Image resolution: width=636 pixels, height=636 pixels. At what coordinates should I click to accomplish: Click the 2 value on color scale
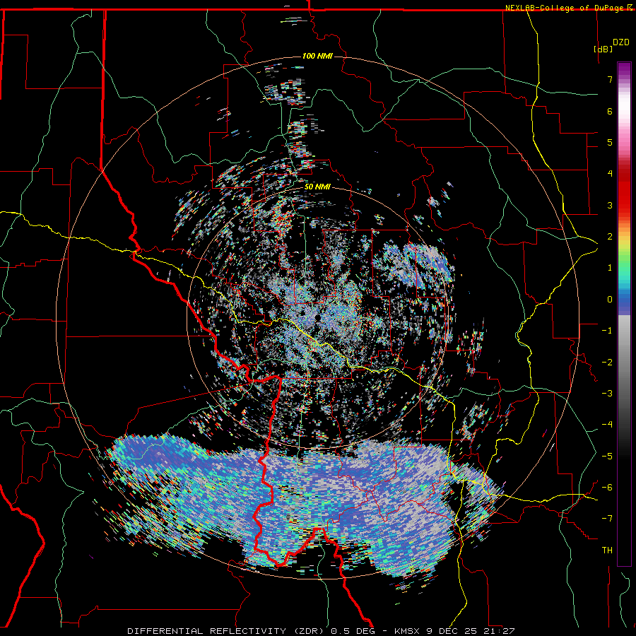610,237
